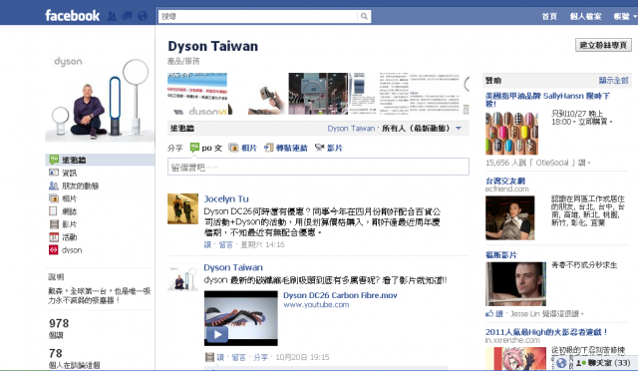Open 2011人氣最High火影忍者 ad link
The image size is (638, 371).
[x=546, y=332]
